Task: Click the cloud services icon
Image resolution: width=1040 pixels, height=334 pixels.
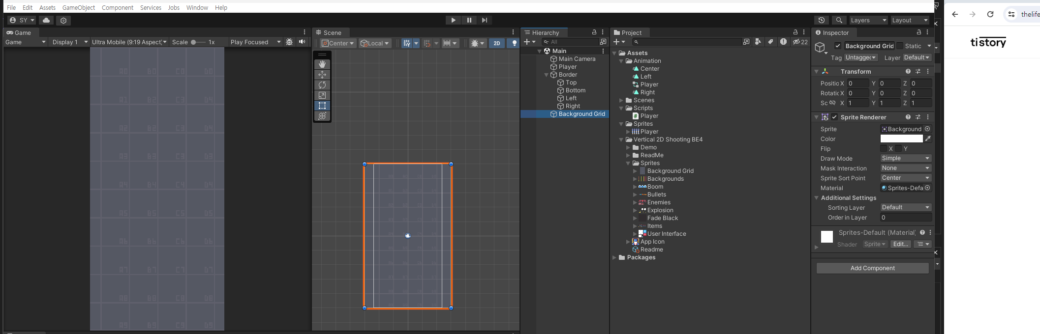Action: pyautogui.click(x=46, y=20)
